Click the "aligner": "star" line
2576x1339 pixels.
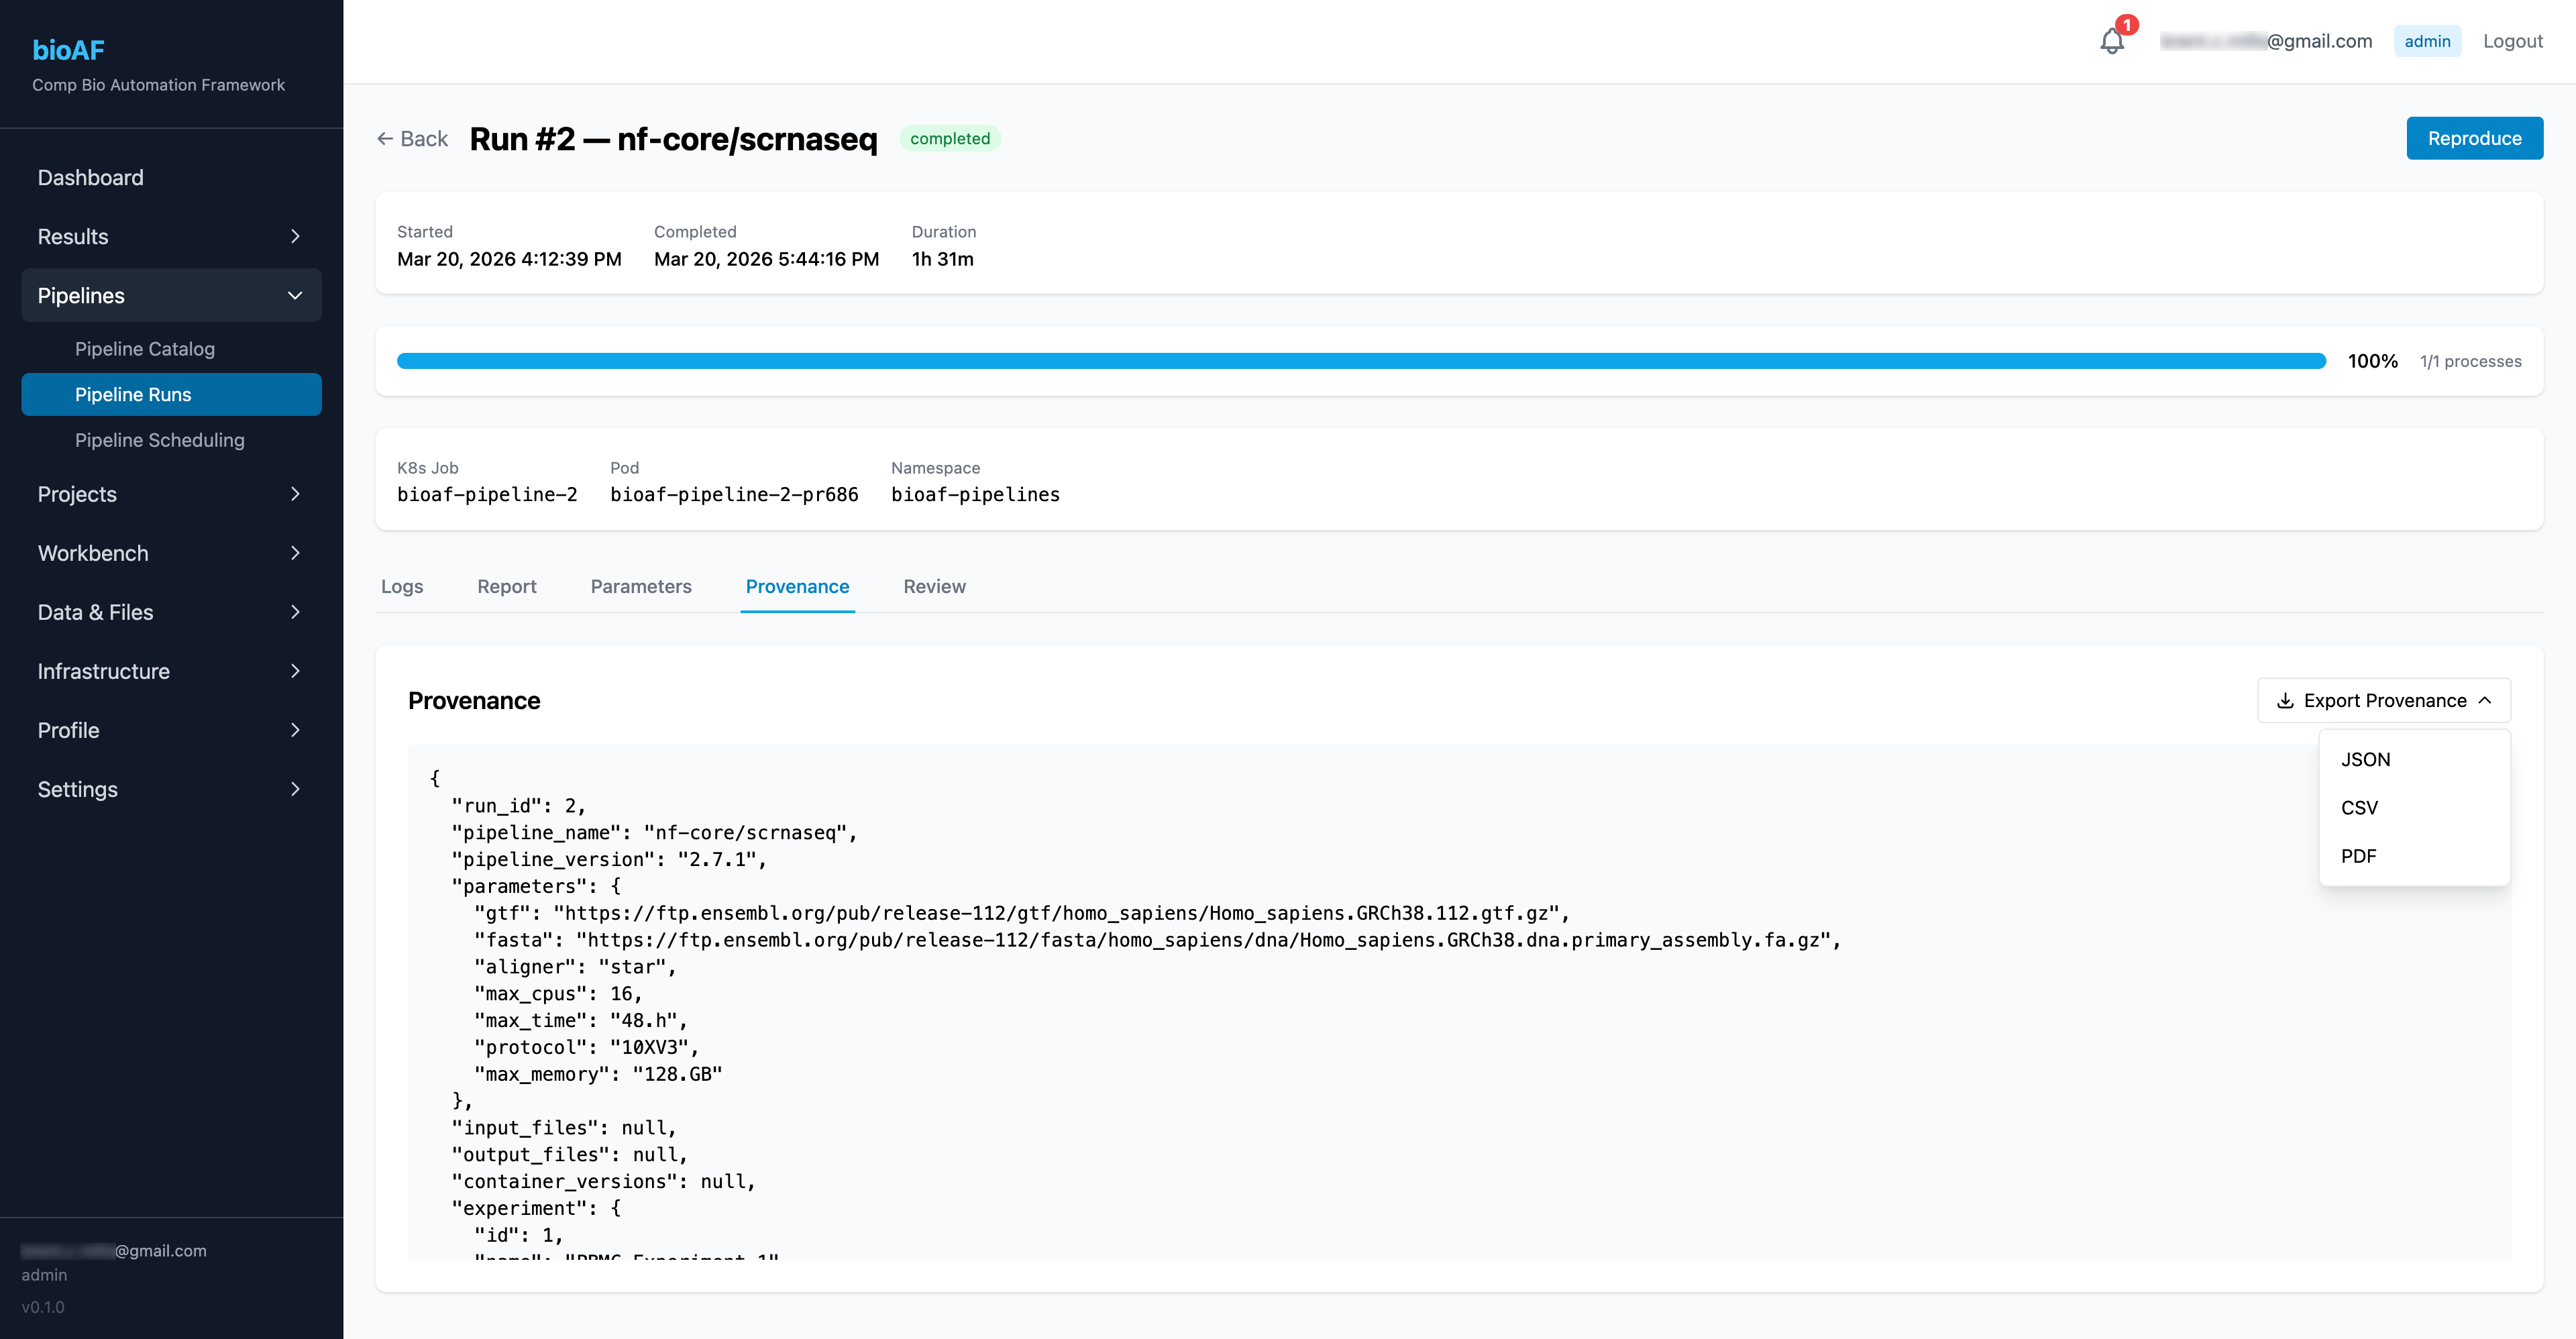coord(575,967)
